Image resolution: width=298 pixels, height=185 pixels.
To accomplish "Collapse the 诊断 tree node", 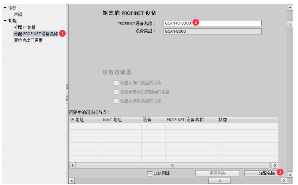I will pyautogui.click(x=5, y=8).
